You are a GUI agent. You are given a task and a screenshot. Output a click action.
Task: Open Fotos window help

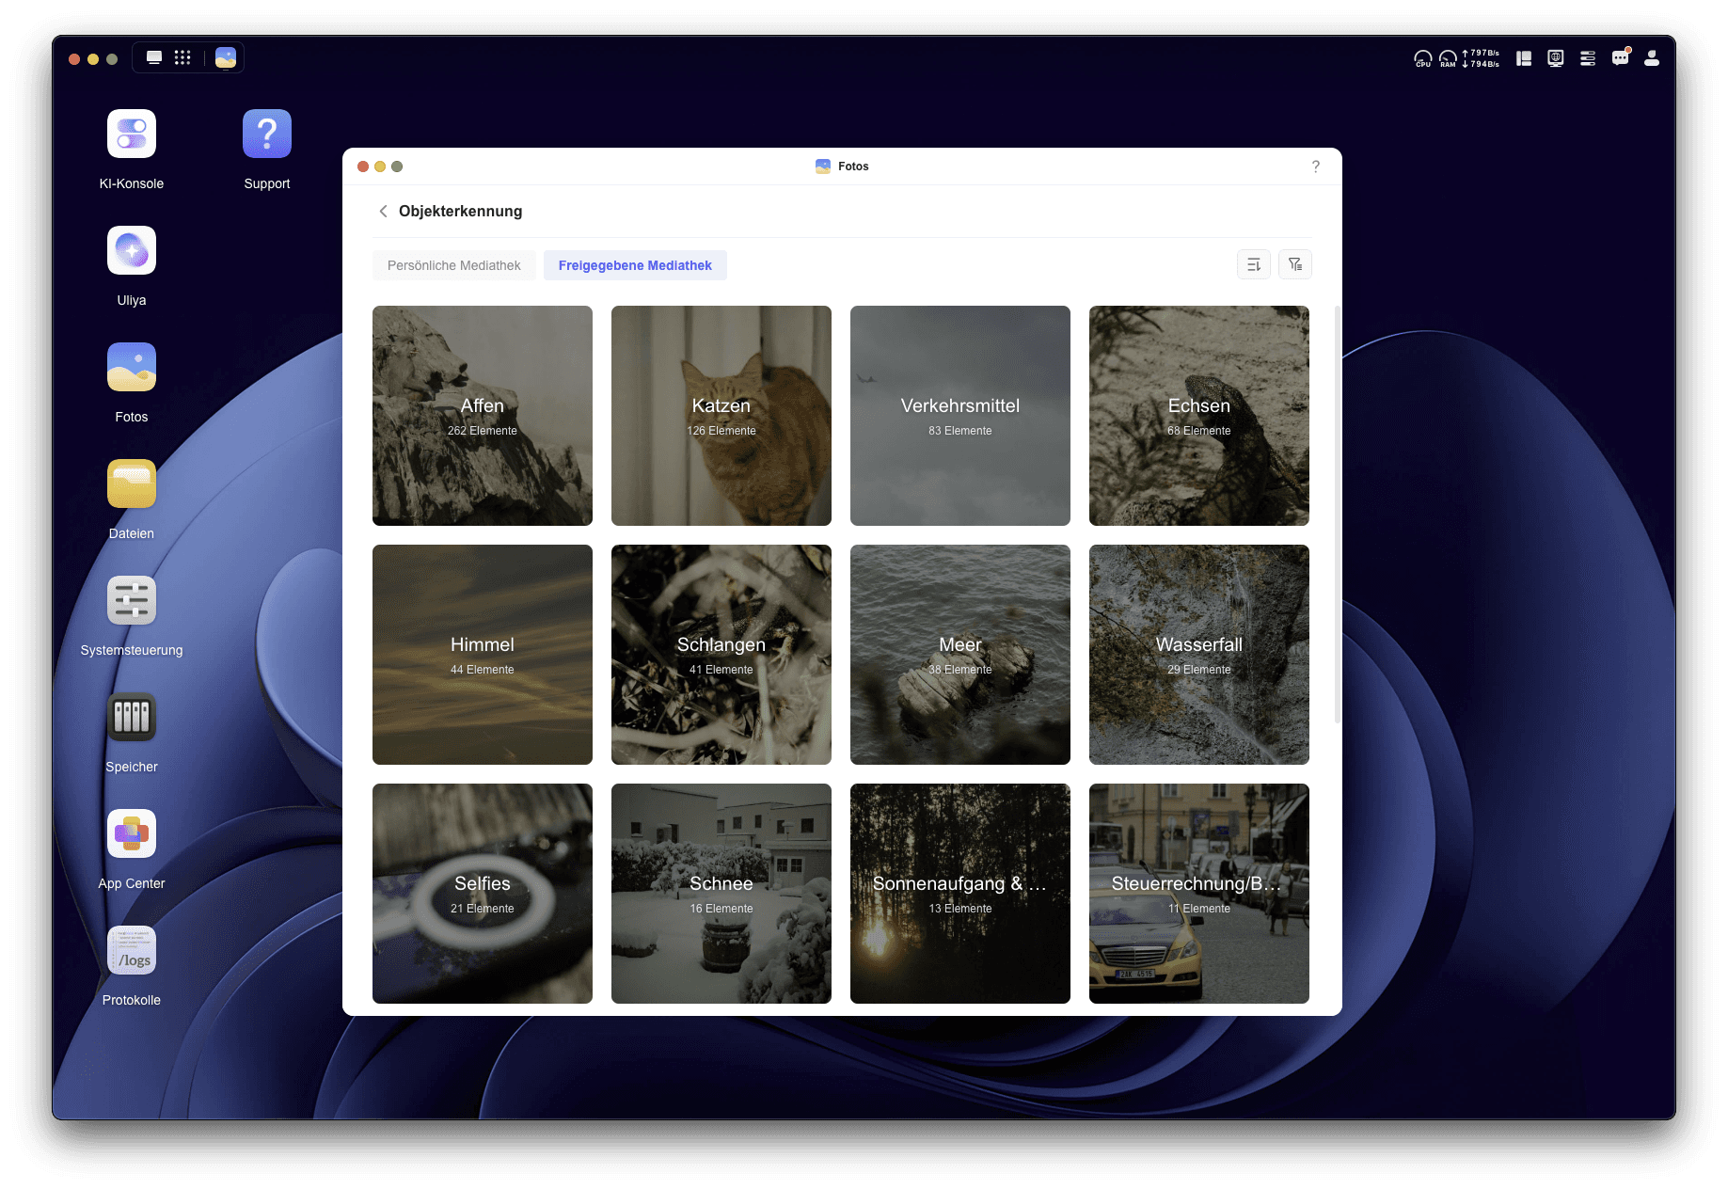(1316, 166)
